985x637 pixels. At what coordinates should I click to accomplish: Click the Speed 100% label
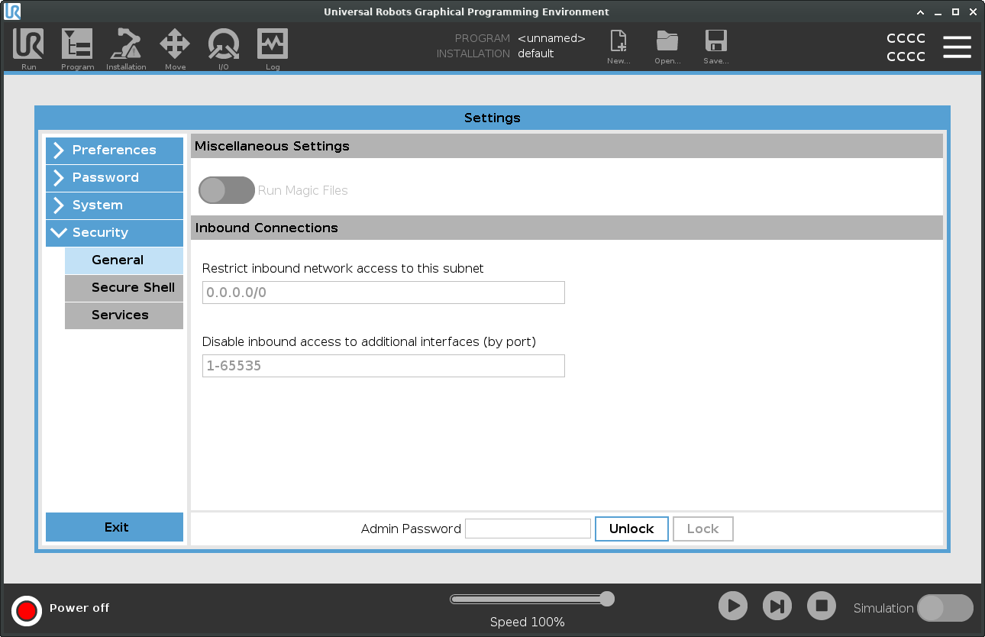[527, 622]
